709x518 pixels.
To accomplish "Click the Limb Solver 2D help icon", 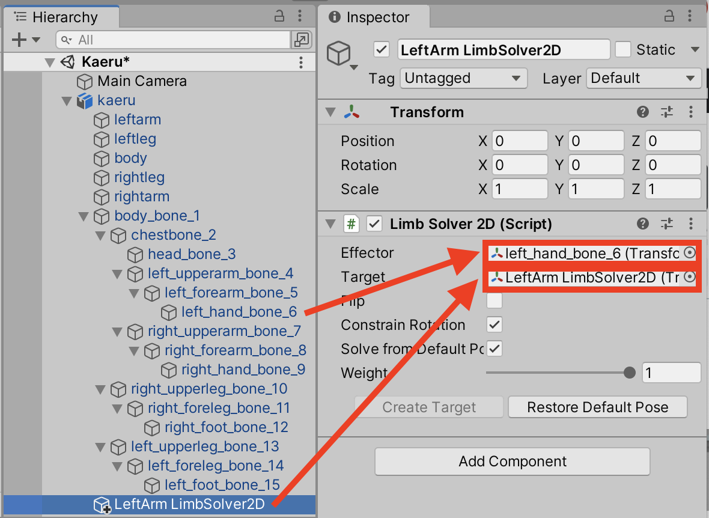I will pos(642,224).
